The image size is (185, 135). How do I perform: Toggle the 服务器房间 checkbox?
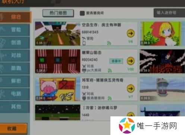point(82,13)
